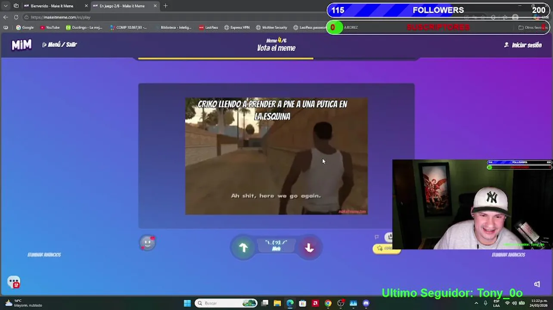Open the LastPass bookmark
553x310 pixels.
(208, 28)
